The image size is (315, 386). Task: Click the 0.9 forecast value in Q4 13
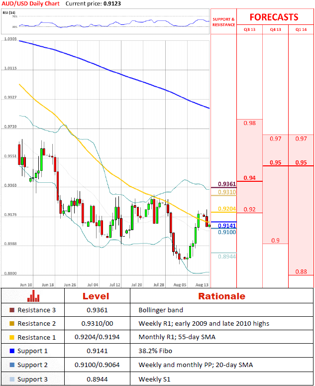275,240
